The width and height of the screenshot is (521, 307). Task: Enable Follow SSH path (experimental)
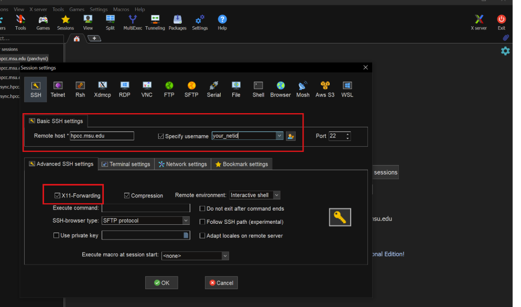click(202, 222)
